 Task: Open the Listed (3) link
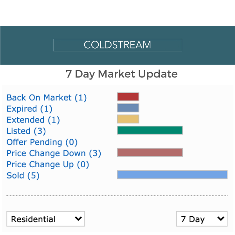coord(26,131)
